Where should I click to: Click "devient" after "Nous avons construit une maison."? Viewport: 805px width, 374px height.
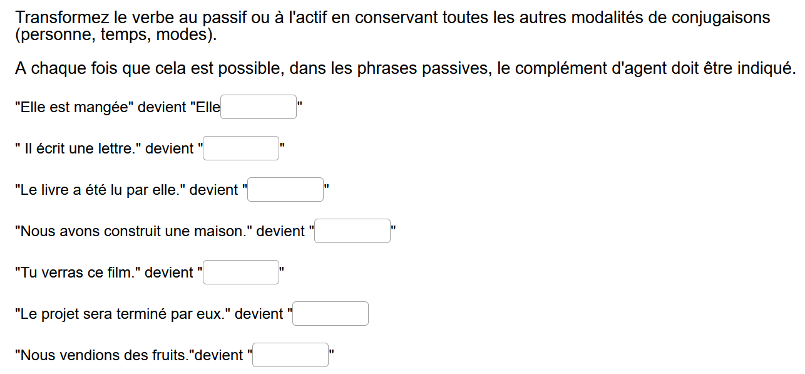280,231
